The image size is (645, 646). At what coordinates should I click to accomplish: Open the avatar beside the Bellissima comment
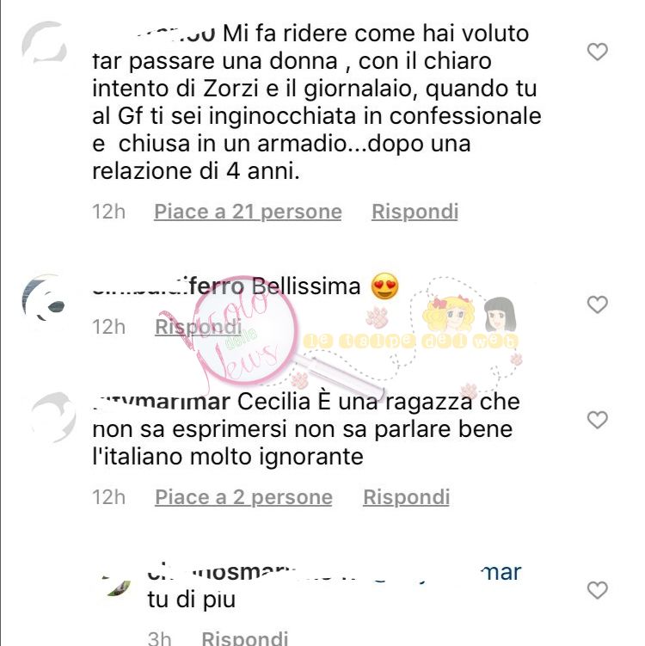tap(45, 301)
